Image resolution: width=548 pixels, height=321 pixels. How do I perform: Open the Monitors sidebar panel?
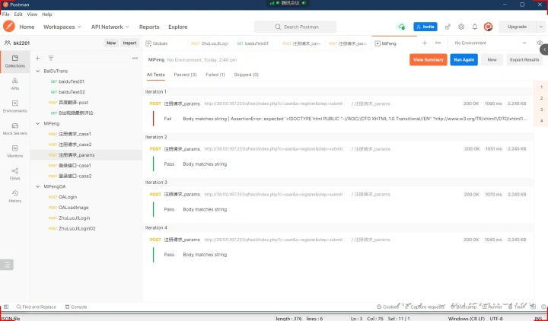pos(14,151)
